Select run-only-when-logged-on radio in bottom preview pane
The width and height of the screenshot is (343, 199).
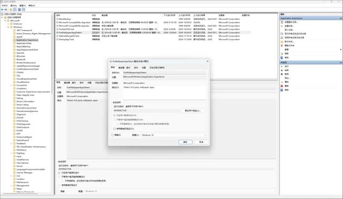tap(59, 173)
